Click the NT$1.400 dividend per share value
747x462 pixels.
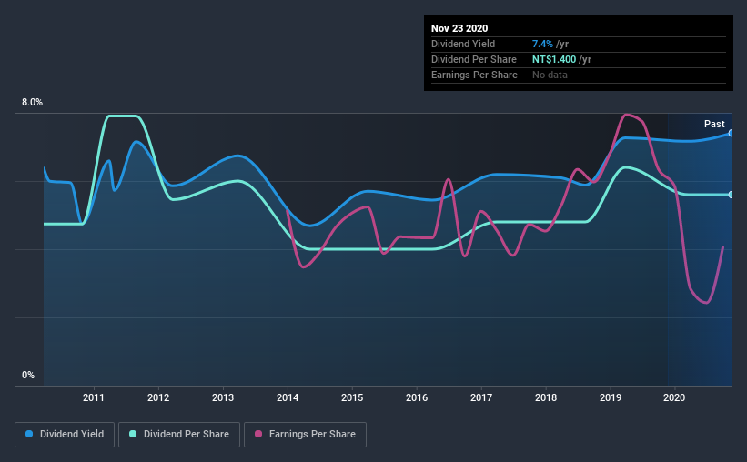point(554,59)
